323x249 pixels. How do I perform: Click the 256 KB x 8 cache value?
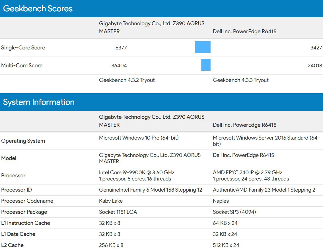tap(111, 245)
